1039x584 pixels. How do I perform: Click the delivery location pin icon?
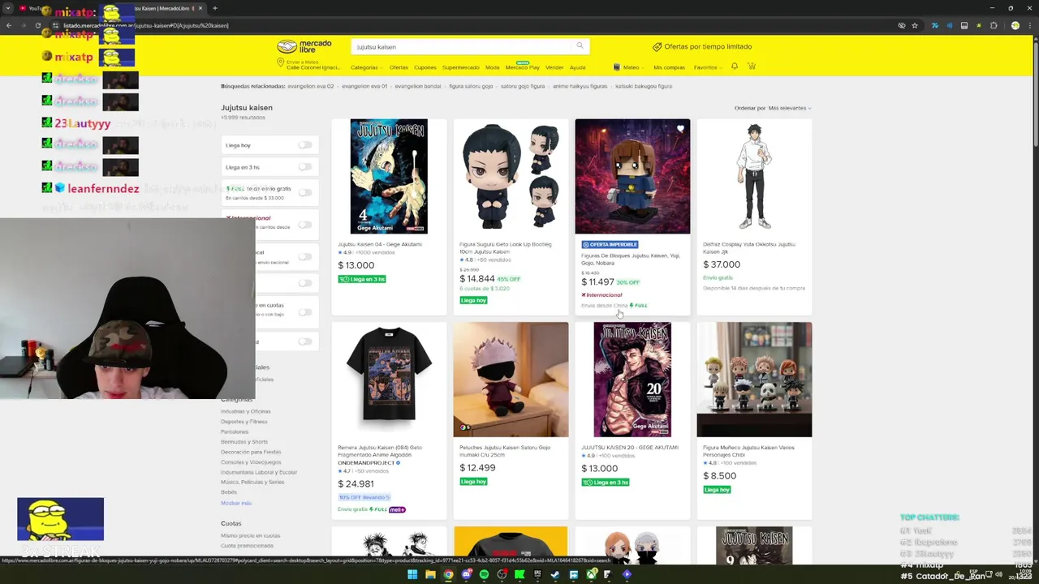click(x=280, y=62)
